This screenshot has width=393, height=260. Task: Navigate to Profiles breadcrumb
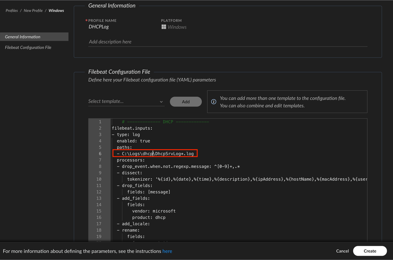pos(11,11)
